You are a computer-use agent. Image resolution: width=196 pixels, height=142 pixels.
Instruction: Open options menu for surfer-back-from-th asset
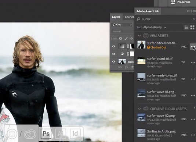[x=193, y=47]
